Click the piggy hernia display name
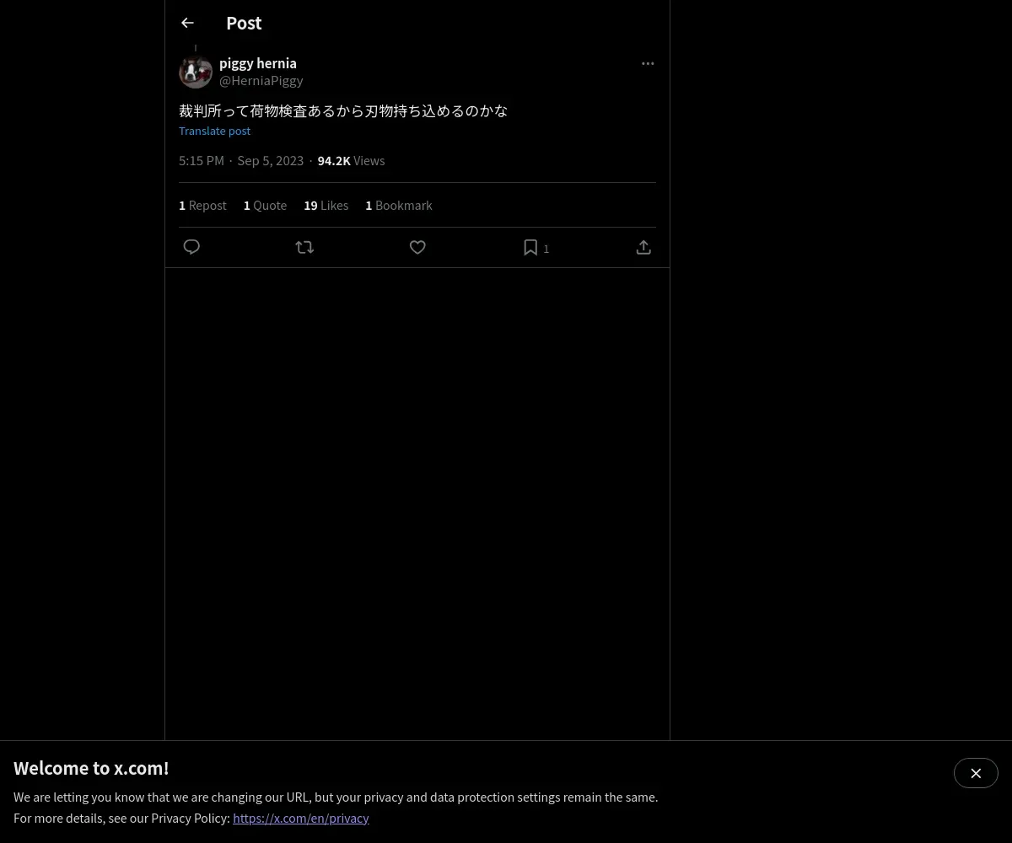The width and height of the screenshot is (1012, 843). (x=258, y=63)
